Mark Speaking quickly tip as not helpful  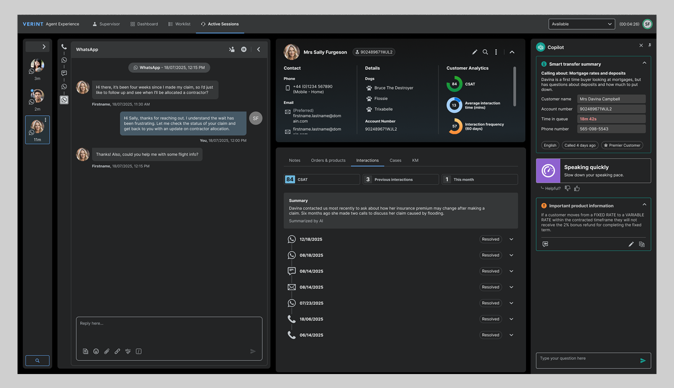pos(568,189)
